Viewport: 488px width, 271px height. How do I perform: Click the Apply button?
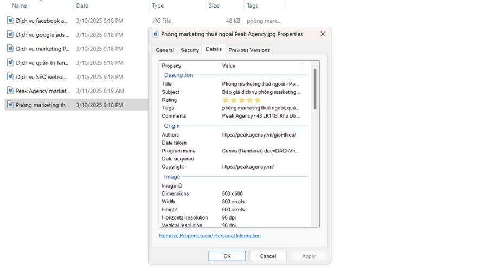point(309,256)
